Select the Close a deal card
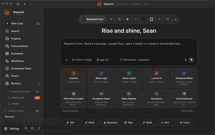The image size is (215, 135). 129,78
